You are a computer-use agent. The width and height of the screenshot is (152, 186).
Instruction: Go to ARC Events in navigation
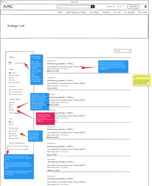(143, 12)
